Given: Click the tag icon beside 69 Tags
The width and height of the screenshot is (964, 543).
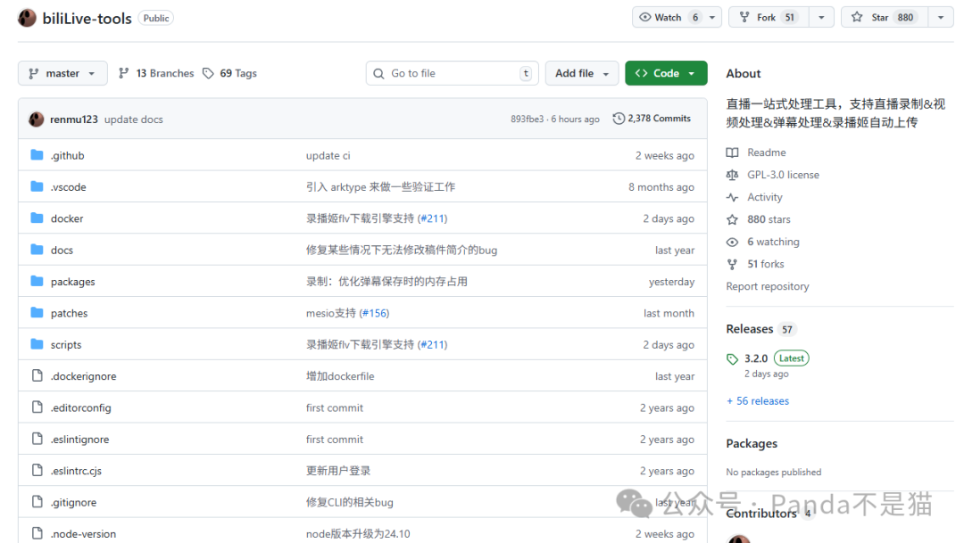Looking at the screenshot, I should [x=208, y=73].
